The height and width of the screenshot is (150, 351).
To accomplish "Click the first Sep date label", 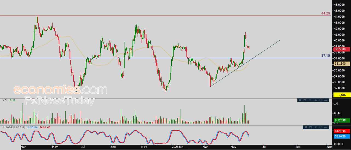I will point(113,147).
